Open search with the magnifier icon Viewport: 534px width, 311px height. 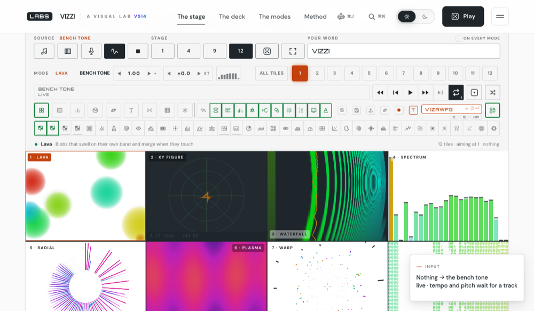(x=372, y=17)
